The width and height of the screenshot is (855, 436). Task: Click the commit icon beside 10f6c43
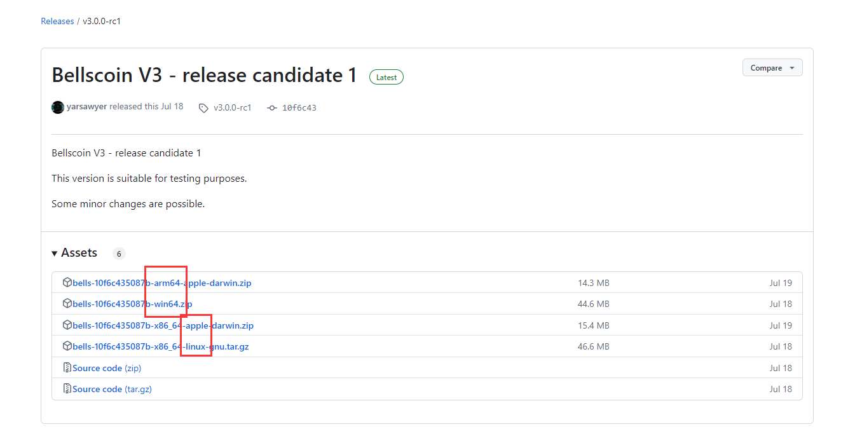click(272, 108)
